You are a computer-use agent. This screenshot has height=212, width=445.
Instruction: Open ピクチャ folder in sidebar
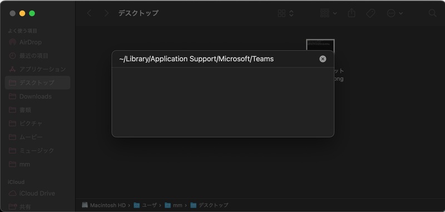(37, 124)
